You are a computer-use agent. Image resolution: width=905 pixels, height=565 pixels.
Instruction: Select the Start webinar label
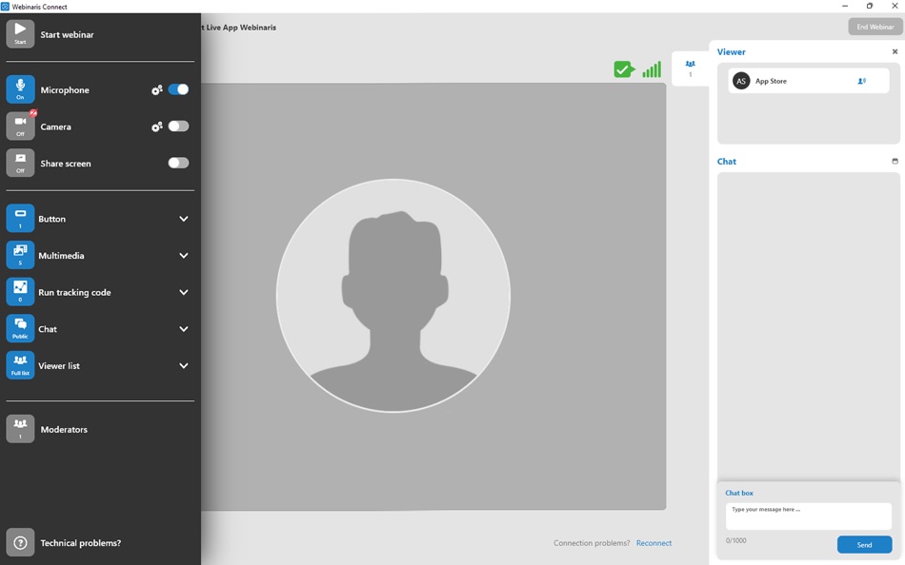point(67,34)
